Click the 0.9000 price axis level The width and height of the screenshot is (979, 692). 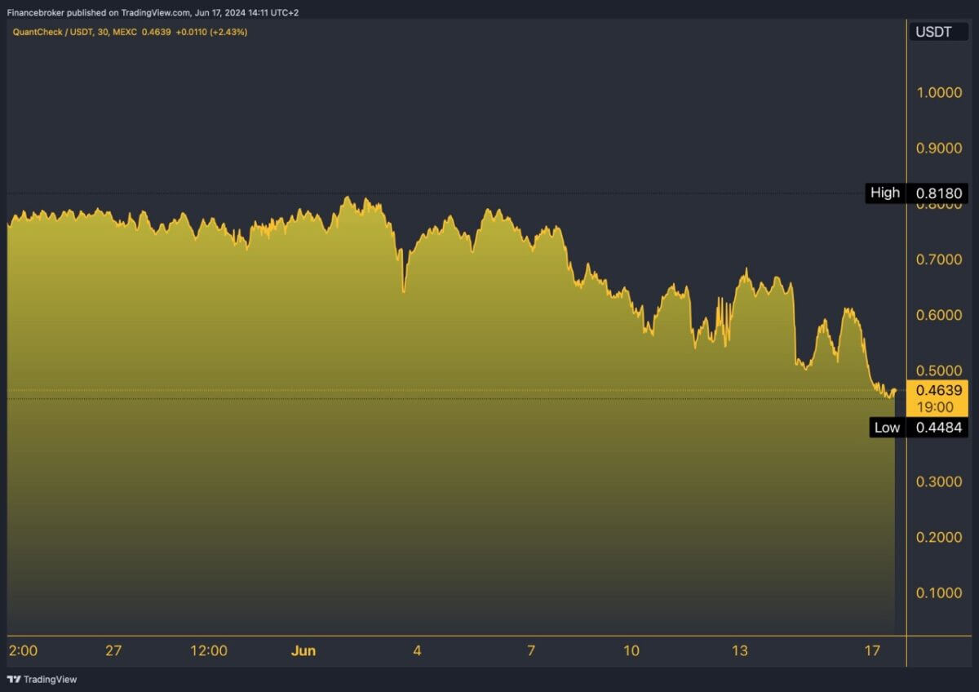point(939,149)
